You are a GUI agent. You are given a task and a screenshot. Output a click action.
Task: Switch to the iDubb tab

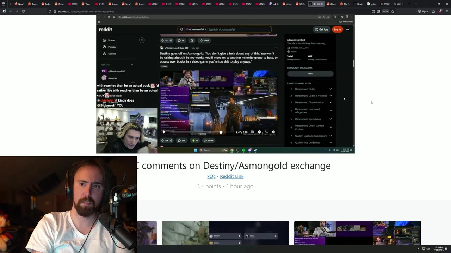pos(331,4)
